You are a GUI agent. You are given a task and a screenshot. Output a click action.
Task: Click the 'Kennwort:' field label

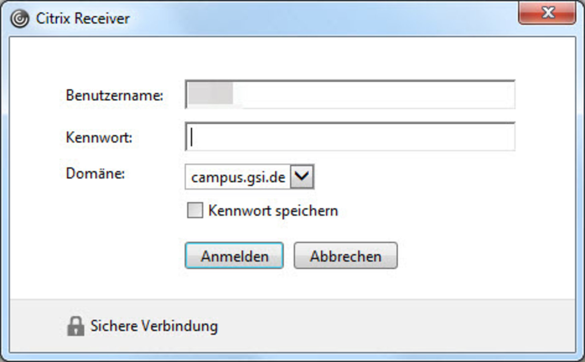click(x=99, y=137)
